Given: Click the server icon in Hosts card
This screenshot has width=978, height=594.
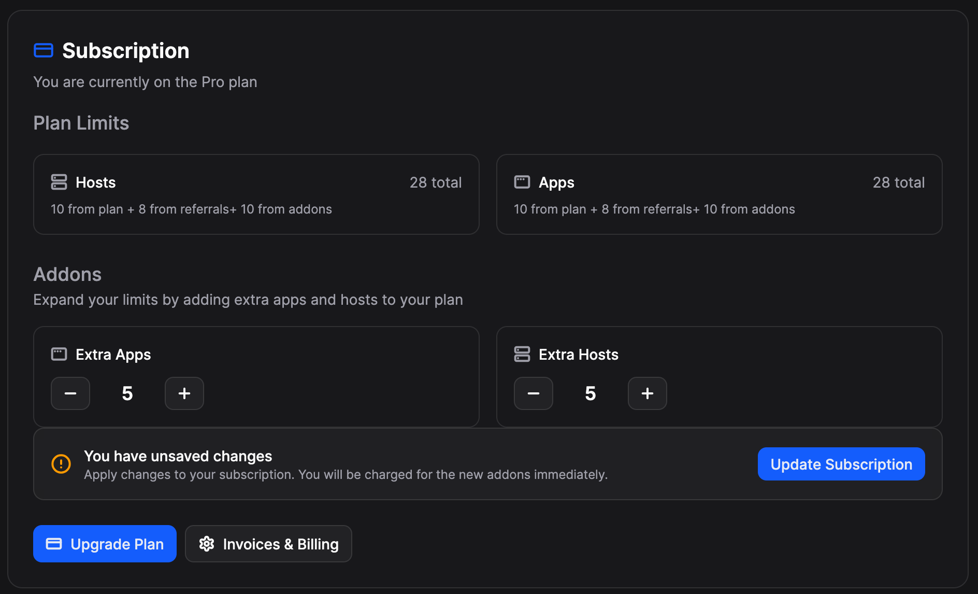Looking at the screenshot, I should click(59, 182).
